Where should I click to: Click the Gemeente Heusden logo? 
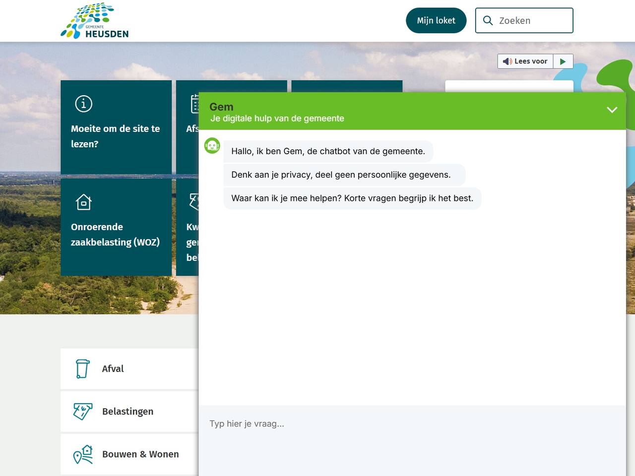94,21
